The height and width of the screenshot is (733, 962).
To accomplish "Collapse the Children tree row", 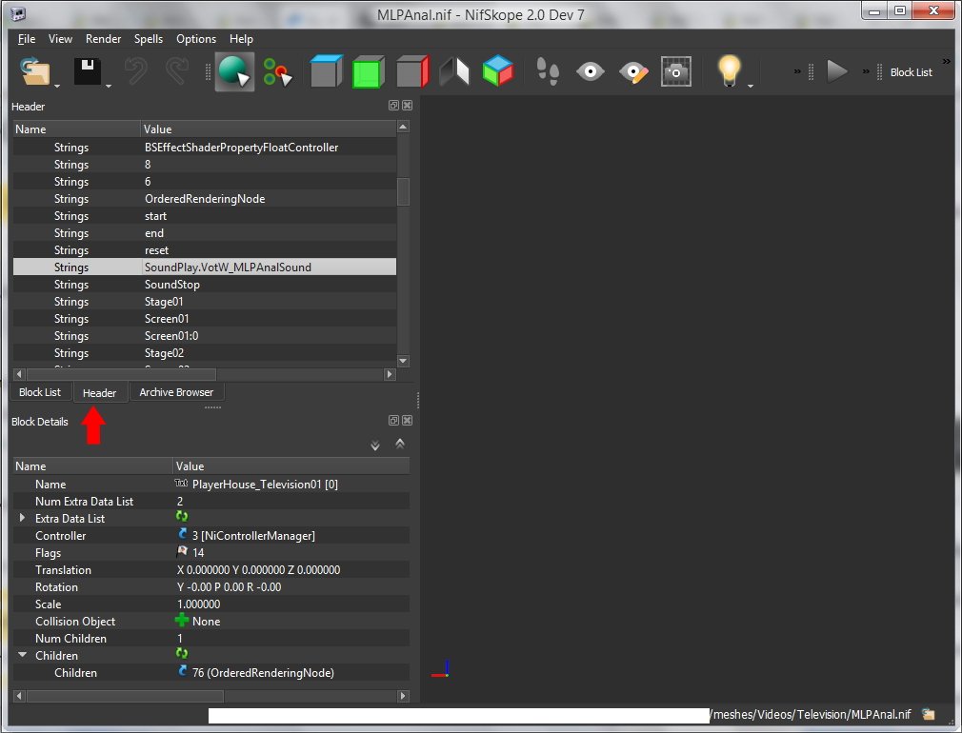I will (x=23, y=656).
